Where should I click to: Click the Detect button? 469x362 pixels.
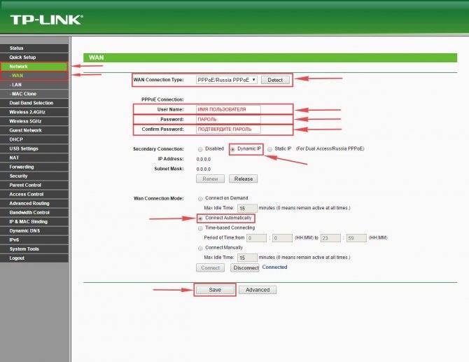(x=275, y=80)
